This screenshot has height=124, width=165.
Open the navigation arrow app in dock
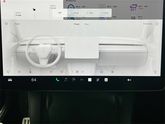(x=98, y=80)
